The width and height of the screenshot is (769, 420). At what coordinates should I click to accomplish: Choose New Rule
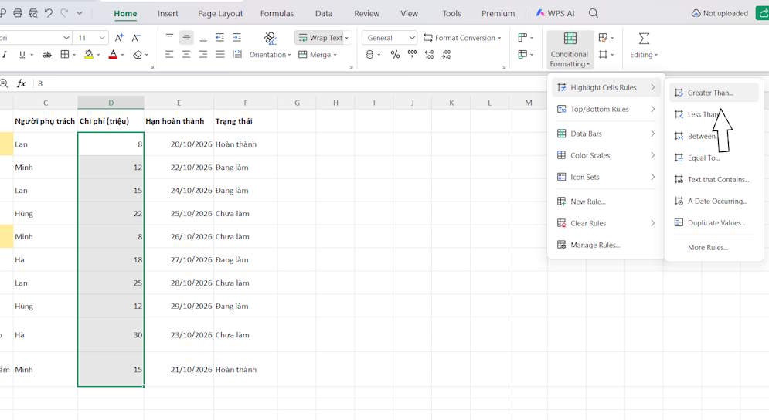coord(606,202)
